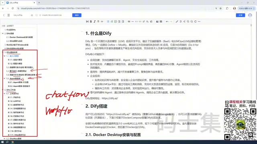Open a new browser tab

(39, 3)
